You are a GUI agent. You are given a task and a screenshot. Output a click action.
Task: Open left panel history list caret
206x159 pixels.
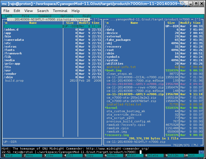point(96,19)
